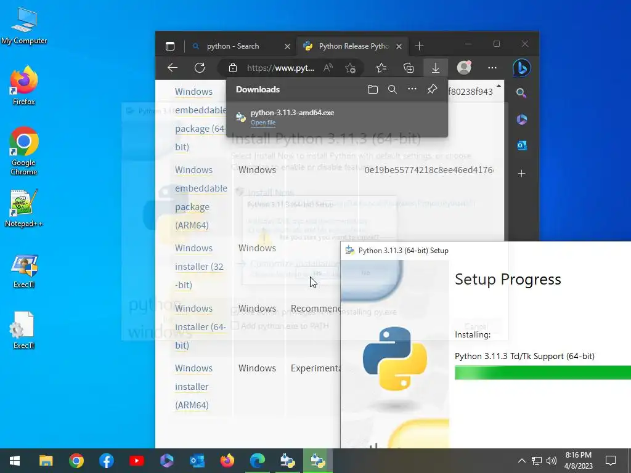
Task: Open Windows installer (64-bit) link
Action: (200, 327)
